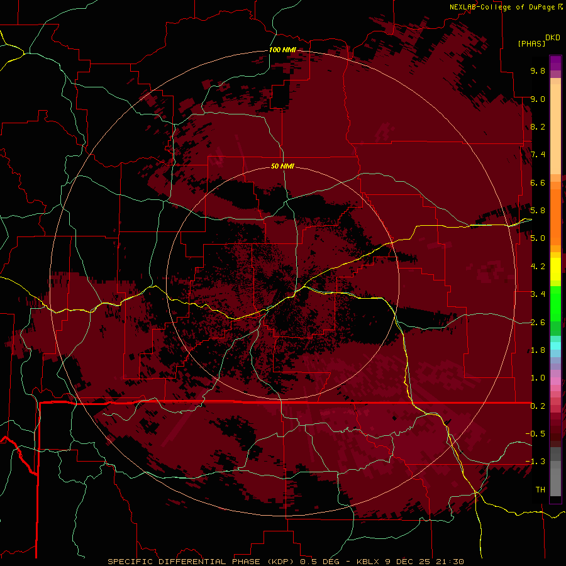Viewport: 566px width, 566px height.
Task: Click the 2.6 scale value
Action: 538,323
